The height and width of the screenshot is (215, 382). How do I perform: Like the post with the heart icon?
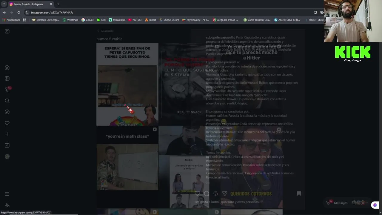point(197,193)
